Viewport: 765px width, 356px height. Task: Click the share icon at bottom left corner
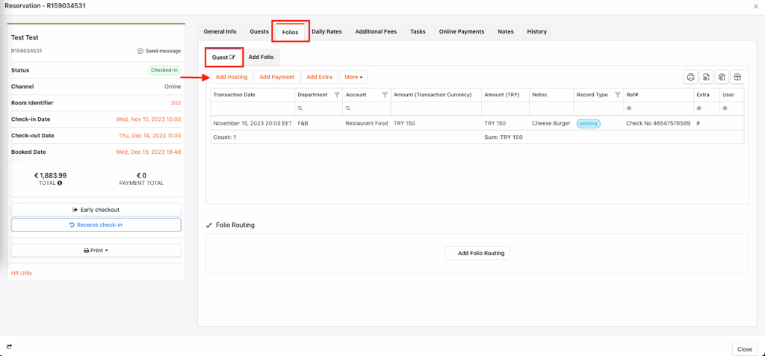point(10,346)
